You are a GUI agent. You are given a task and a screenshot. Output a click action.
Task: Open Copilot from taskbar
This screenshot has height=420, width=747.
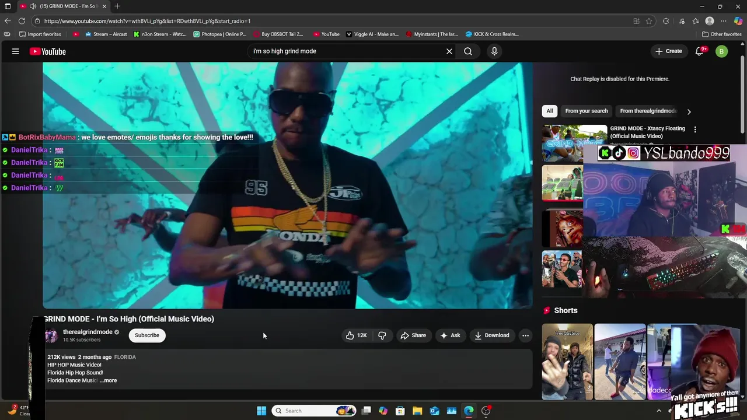[x=383, y=411]
